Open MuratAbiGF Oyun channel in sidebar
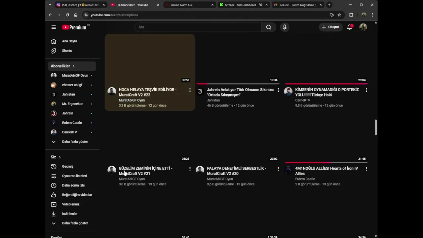423x238 pixels. tap(72, 76)
